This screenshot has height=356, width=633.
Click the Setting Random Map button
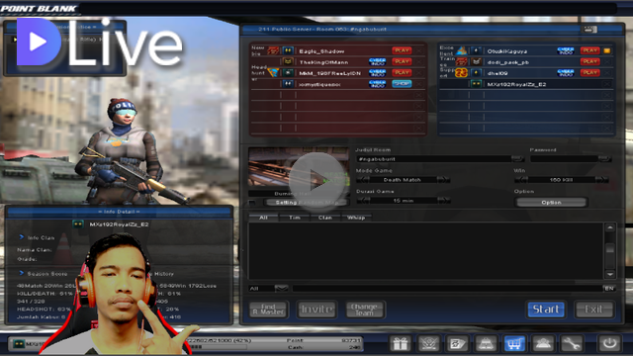[x=306, y=202]
